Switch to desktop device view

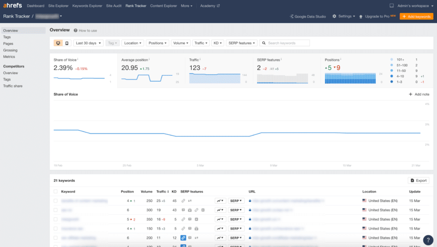click(58, 43)
